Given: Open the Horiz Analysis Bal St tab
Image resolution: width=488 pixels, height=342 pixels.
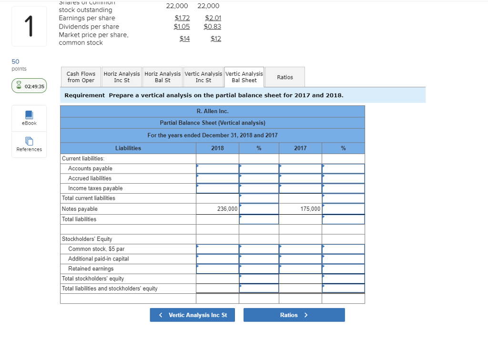Looking at the screenshot, I should click(x=162, y=77).
